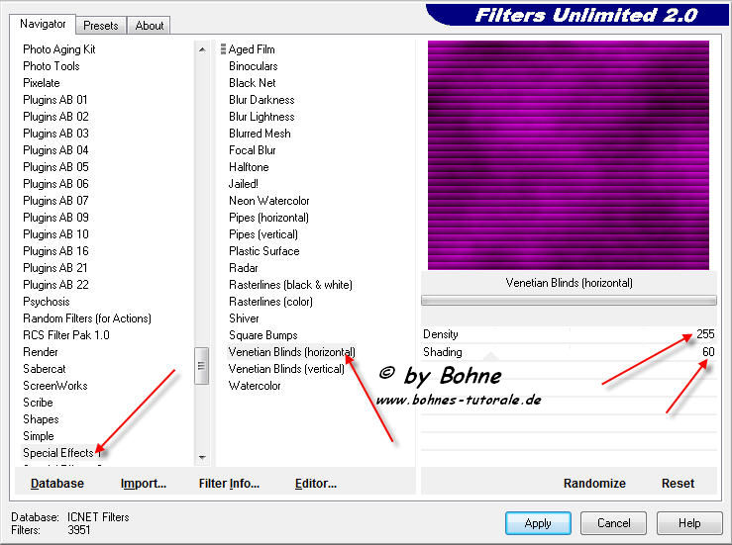Switch to the Presets tab
The width and height of the screenshot is (732, 545).
point(101,26)
